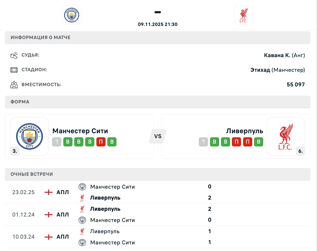317x251 pixels.
Task: Click Liverpool's grey question-mark form badge
Action: (203, 142)
